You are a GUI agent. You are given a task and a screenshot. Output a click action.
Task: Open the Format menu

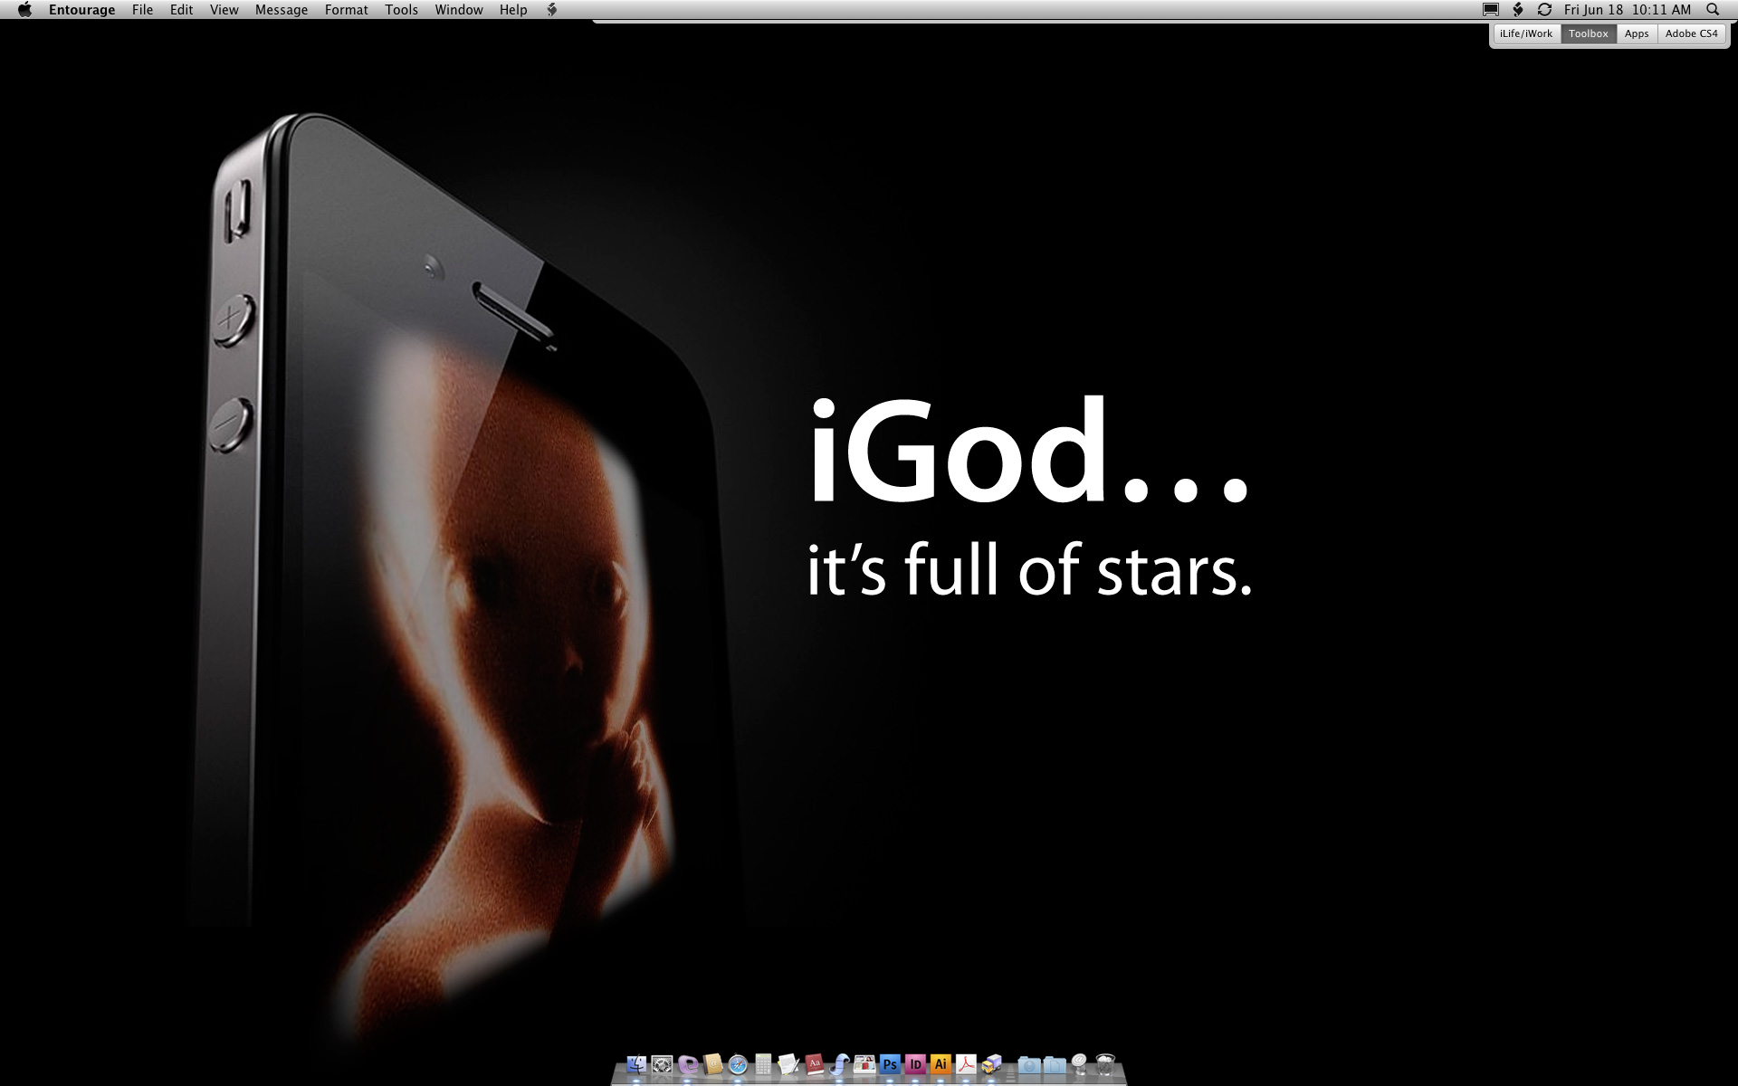(346, 10)
